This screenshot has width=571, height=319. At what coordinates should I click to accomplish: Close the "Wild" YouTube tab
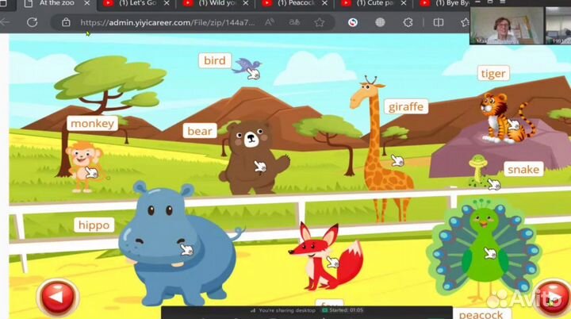click(246, 4)
